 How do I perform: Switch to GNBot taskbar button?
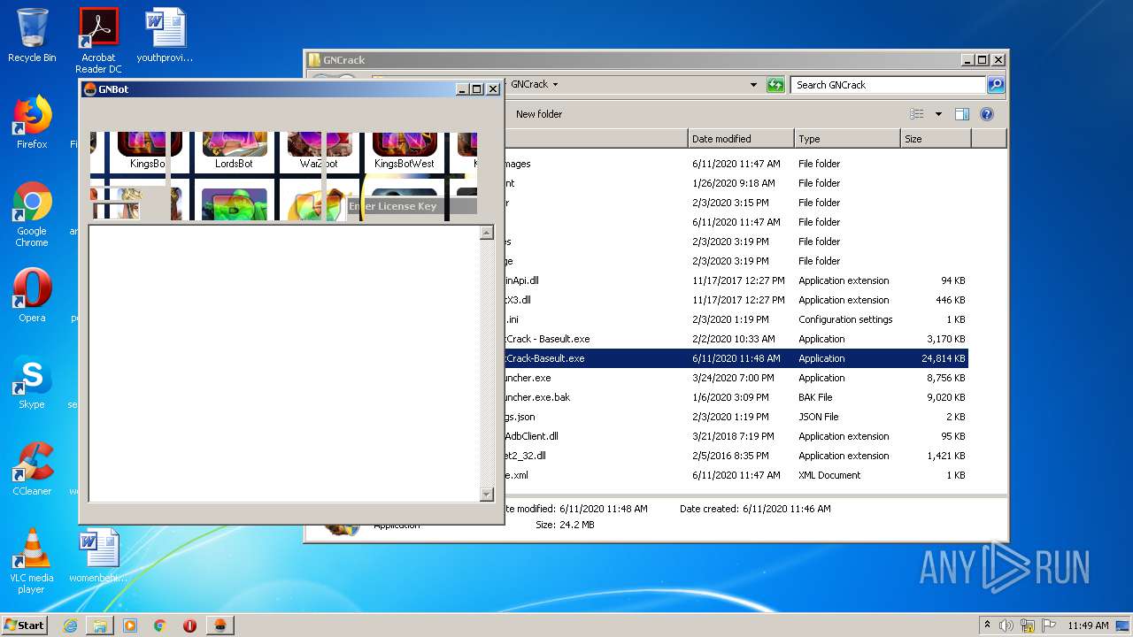[x=220, y=625]
